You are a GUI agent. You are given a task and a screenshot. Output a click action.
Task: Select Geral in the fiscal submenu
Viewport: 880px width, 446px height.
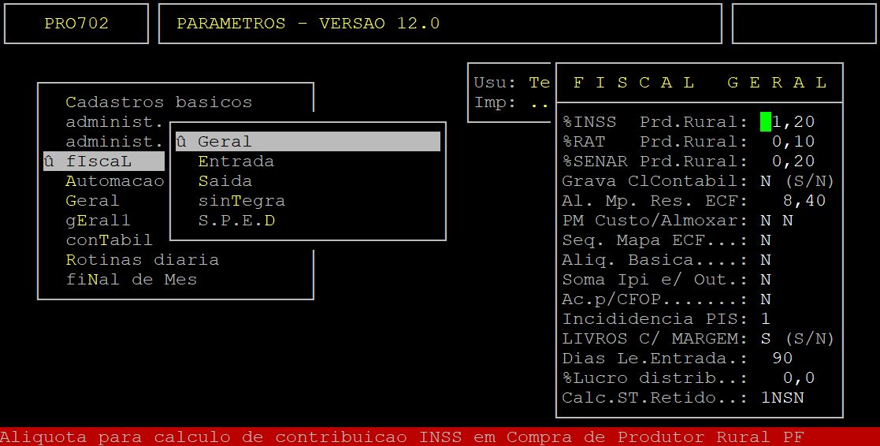[225, 142]
